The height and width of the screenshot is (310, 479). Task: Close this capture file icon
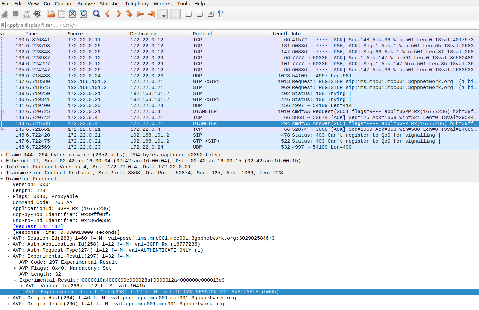(x=72, y=14)
